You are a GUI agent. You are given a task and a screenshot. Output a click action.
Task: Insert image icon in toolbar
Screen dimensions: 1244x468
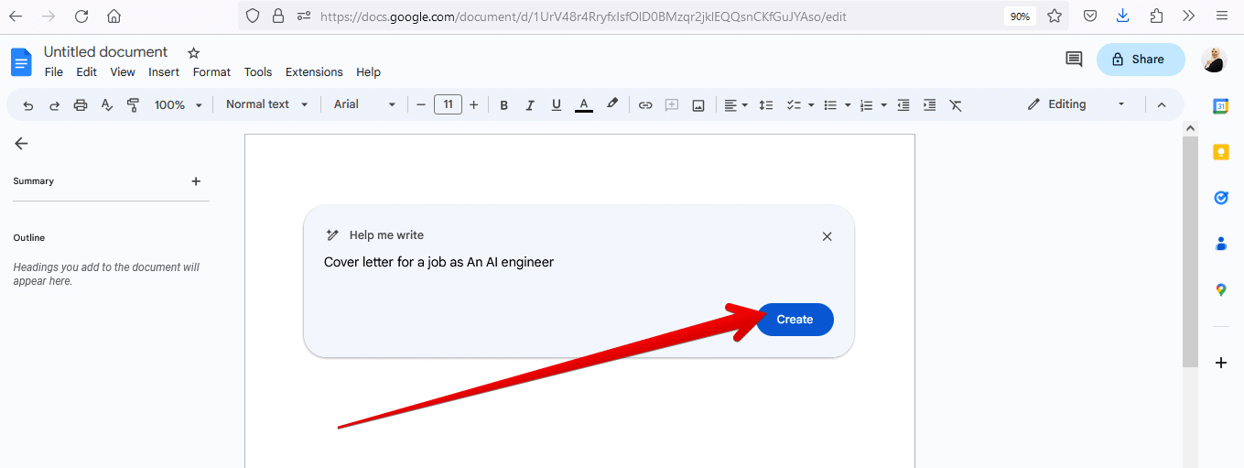pyautogui.click(x=698, y=105)
